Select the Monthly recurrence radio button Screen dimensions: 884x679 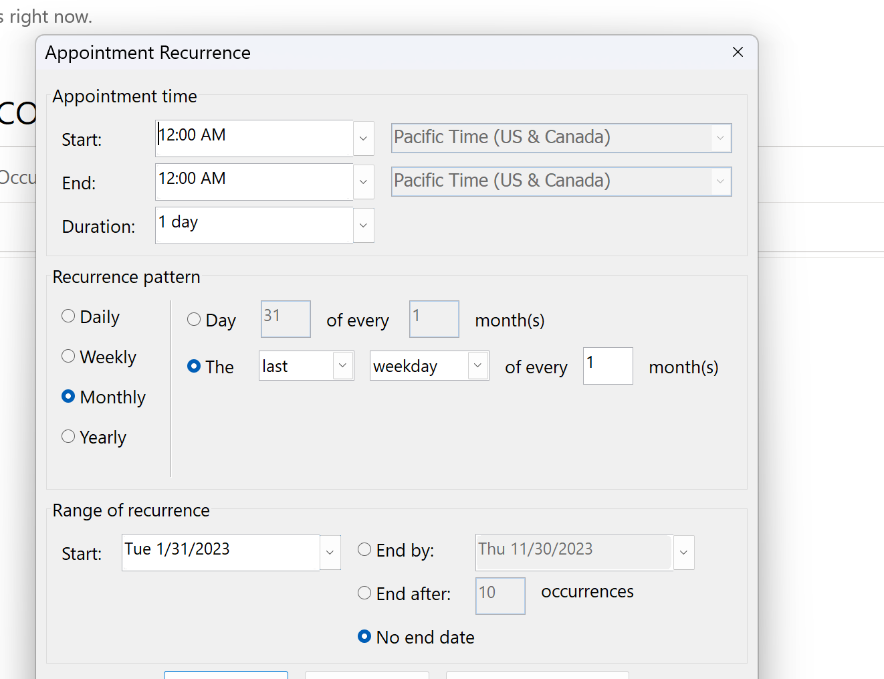68,397
